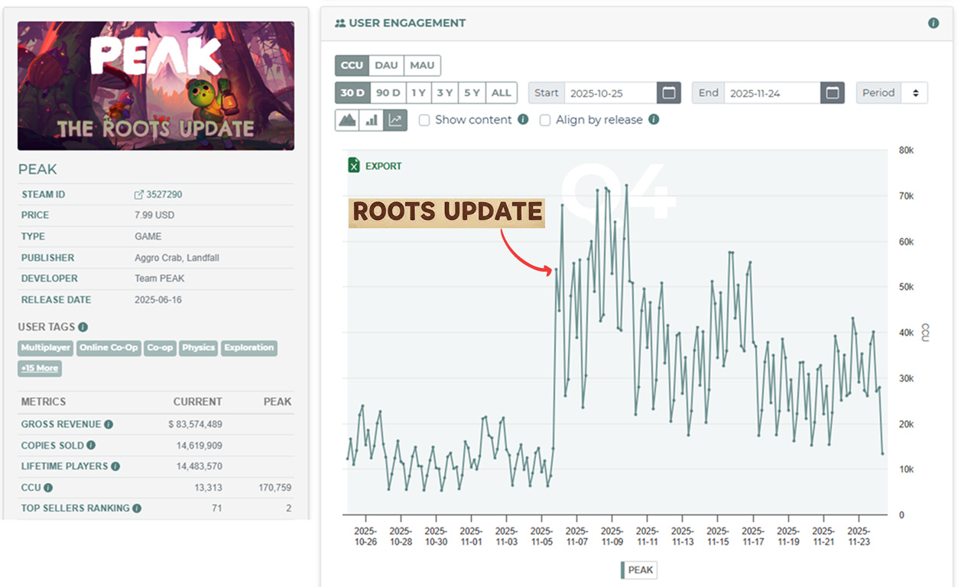Enable the Align by release checkbox
The height and width of the screenshot is (587, 961).
click(x=545, y=120)
